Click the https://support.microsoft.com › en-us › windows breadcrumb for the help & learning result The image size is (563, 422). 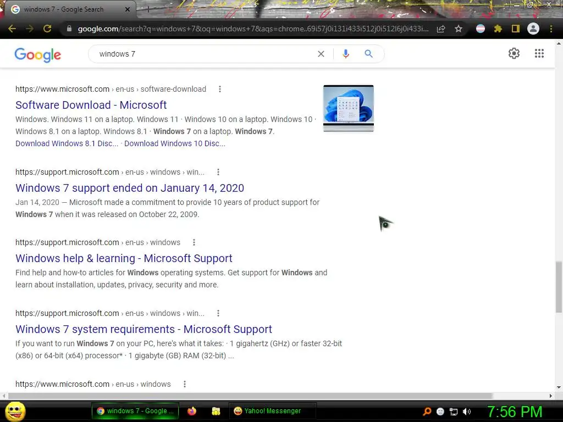(98, 242)
